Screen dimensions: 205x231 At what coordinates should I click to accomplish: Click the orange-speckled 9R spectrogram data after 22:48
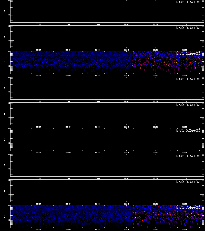click(168, 216)
